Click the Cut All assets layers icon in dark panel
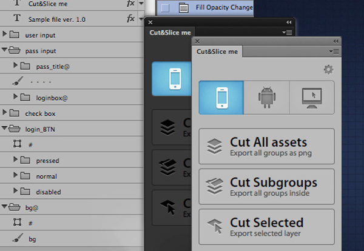The width and height of the screenshot is (364, 251). 167,127
